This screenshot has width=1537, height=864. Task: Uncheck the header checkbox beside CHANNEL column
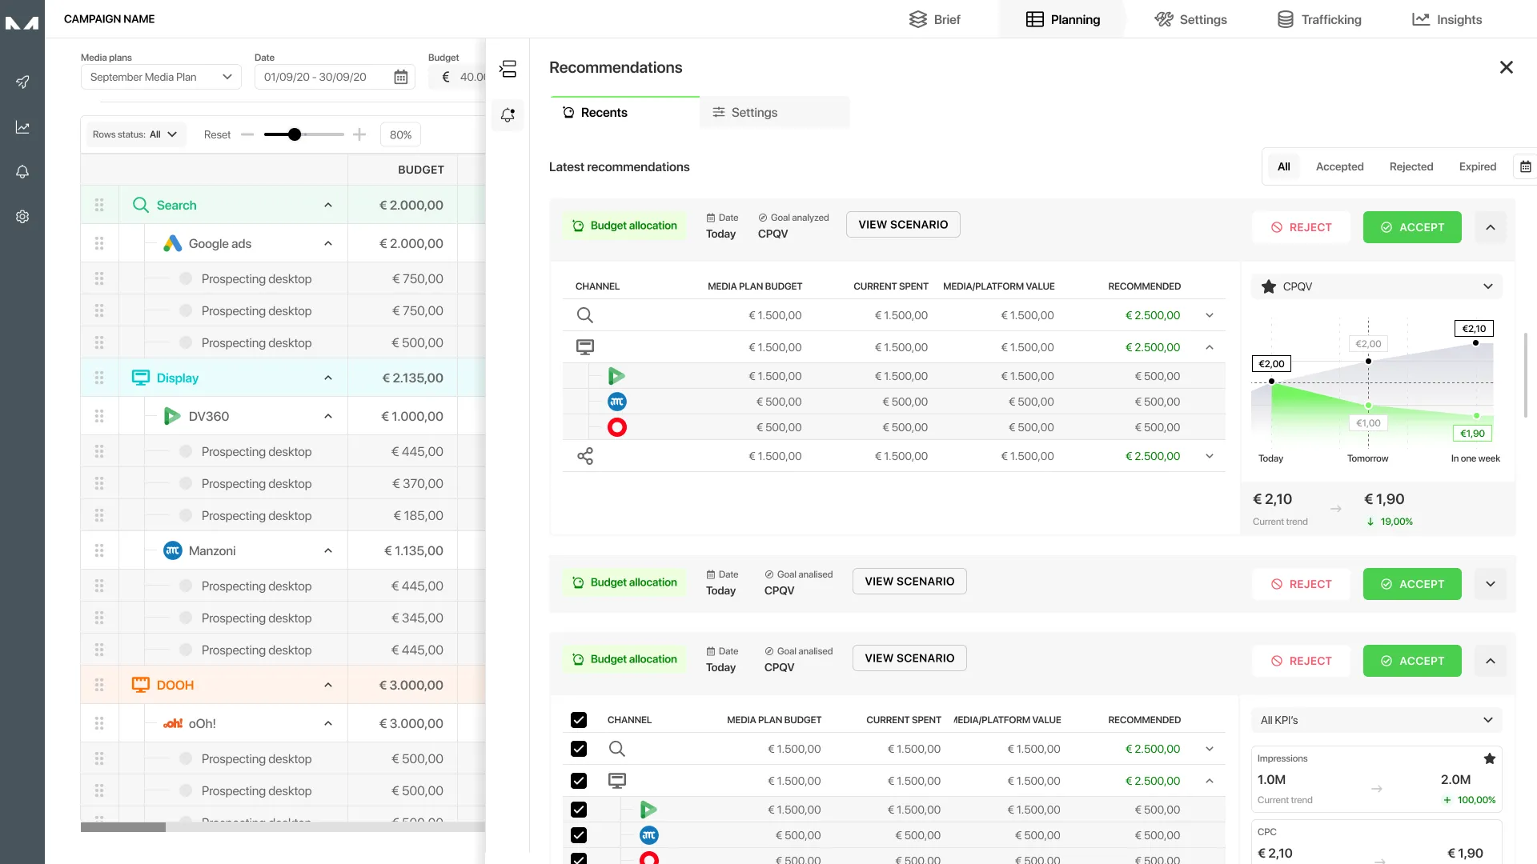(x=579, y=720)
